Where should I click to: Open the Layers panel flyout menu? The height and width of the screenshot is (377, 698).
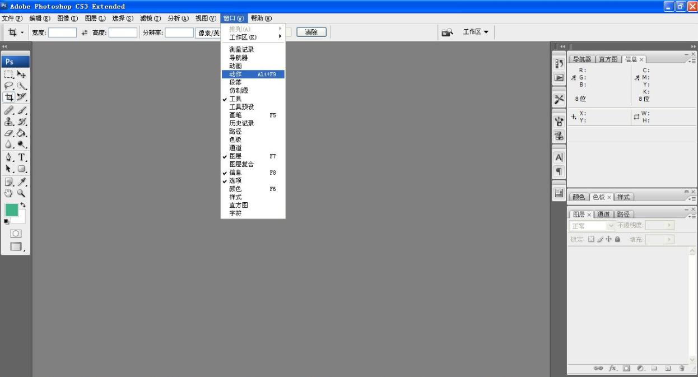(x=694, y=216)
